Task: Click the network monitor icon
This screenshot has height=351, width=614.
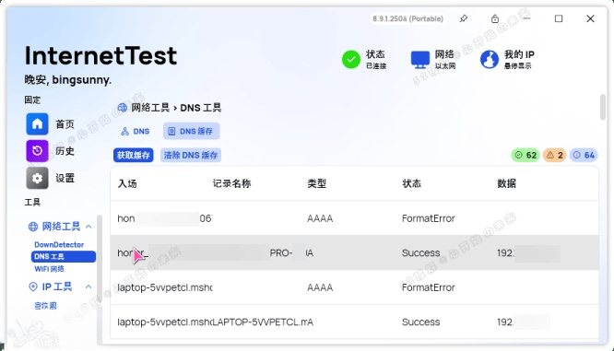Action: click(x=420, y=60)
